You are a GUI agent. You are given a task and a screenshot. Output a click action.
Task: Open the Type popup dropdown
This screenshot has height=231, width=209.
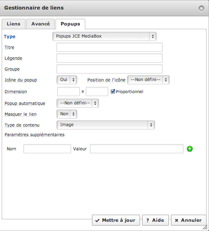pos(104,36)
